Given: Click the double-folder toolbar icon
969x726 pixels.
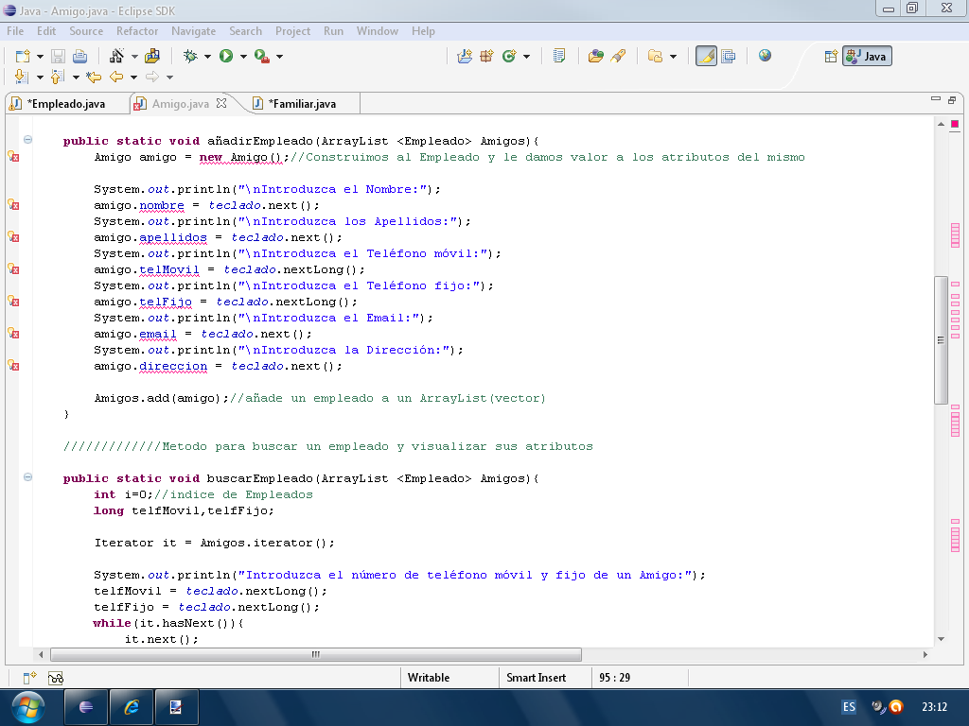Looking at the screenshot, I should tap(655, 56).
